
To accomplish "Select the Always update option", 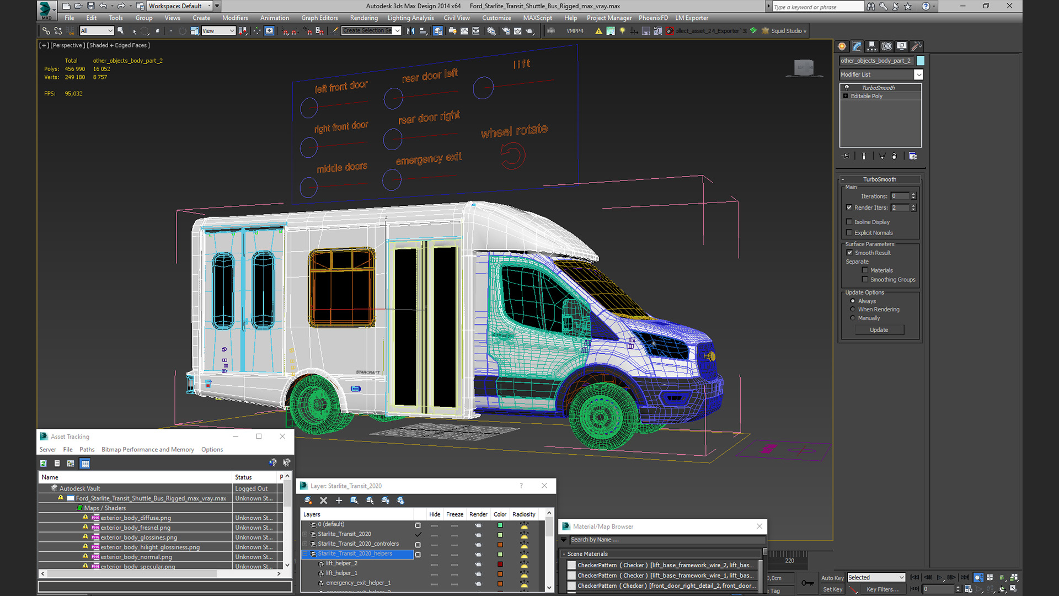I will (x=853, y=301).
